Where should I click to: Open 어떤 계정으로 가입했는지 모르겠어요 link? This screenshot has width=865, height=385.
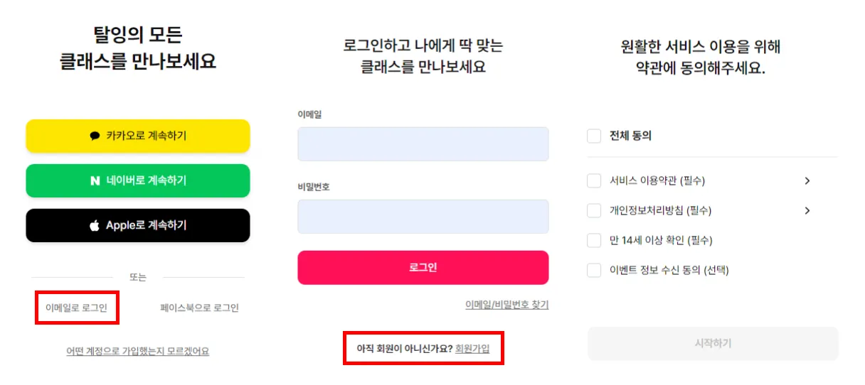138,351
